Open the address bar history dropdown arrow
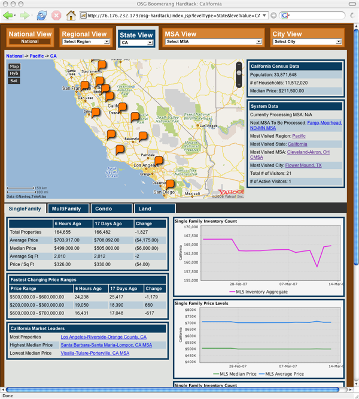This screenshot has height=399, width=359. pos(264,16)
